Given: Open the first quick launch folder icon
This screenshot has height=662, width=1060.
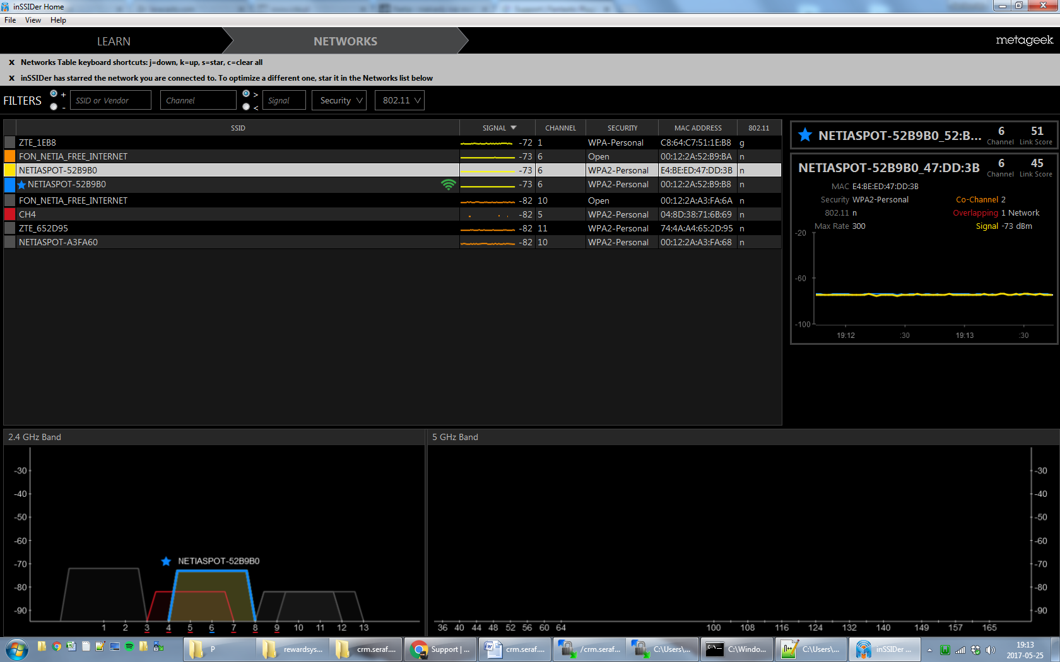Looking at the screenshot, I should (42, 646).
